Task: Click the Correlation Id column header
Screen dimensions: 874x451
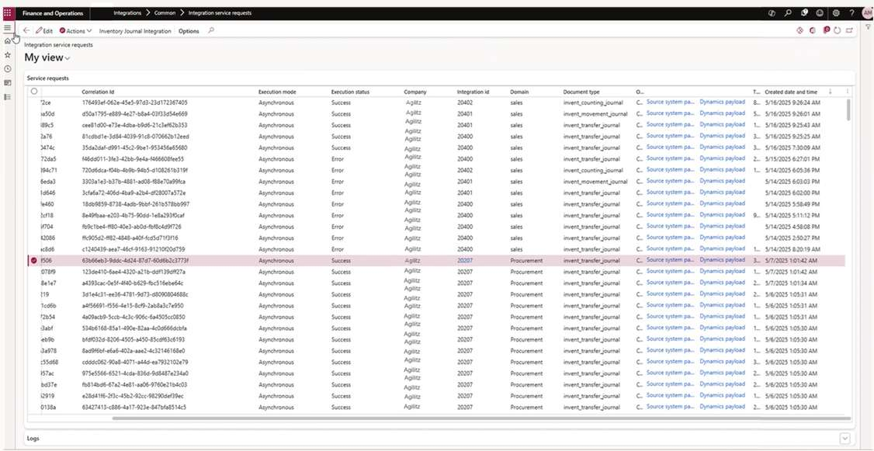Action: pos(98,92)
